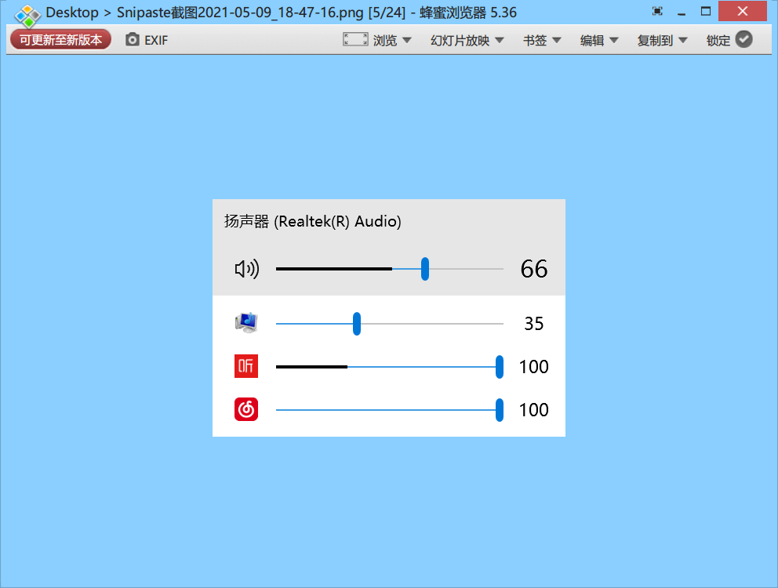
Task: Click the NetEase music volume slider handle
Action: pyautogui.click(x=500, y=410)
